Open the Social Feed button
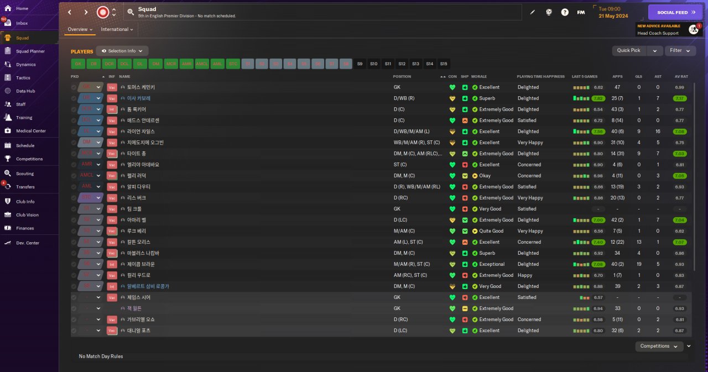 [675, 12]
